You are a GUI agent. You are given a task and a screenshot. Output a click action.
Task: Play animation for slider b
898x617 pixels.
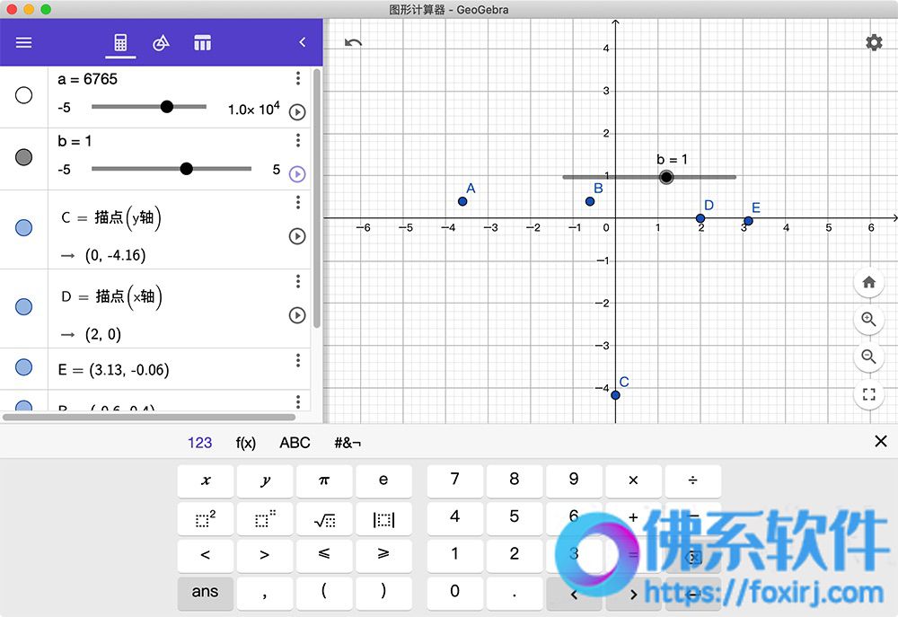[297, 173]
